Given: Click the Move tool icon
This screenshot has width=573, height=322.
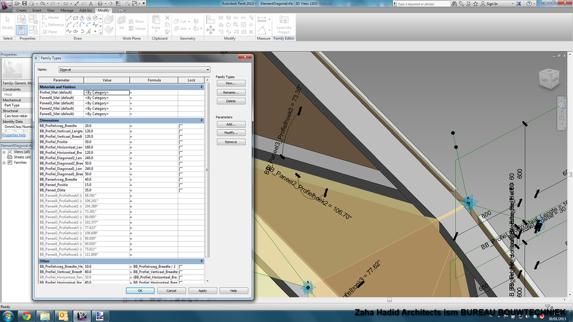Looking at the screenshot, I should point(211,30).
